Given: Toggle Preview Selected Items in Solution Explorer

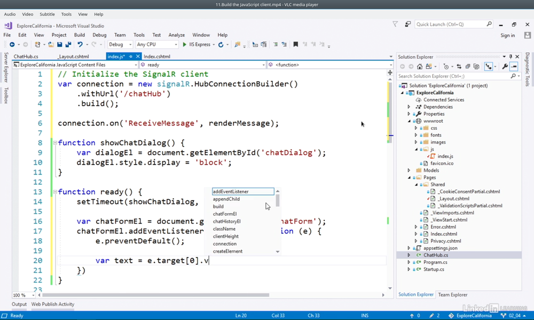Looking at the screenshot, I should (514, 67).
